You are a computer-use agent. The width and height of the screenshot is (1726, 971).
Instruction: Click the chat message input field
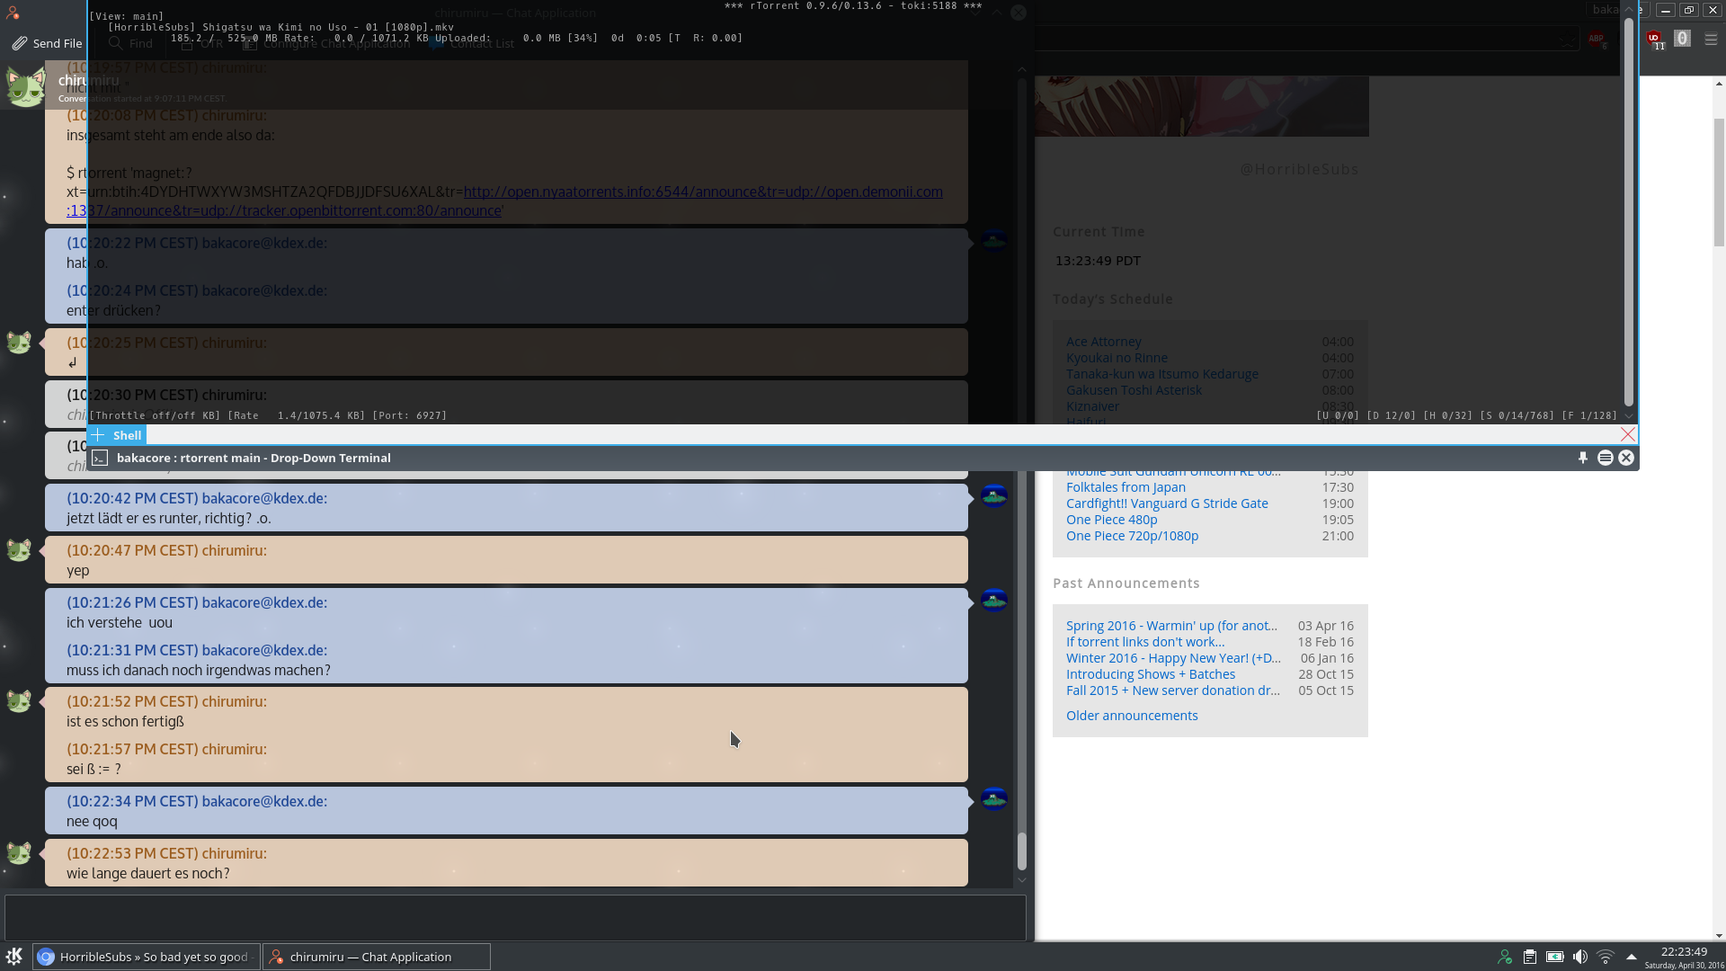tap(515, 917)
